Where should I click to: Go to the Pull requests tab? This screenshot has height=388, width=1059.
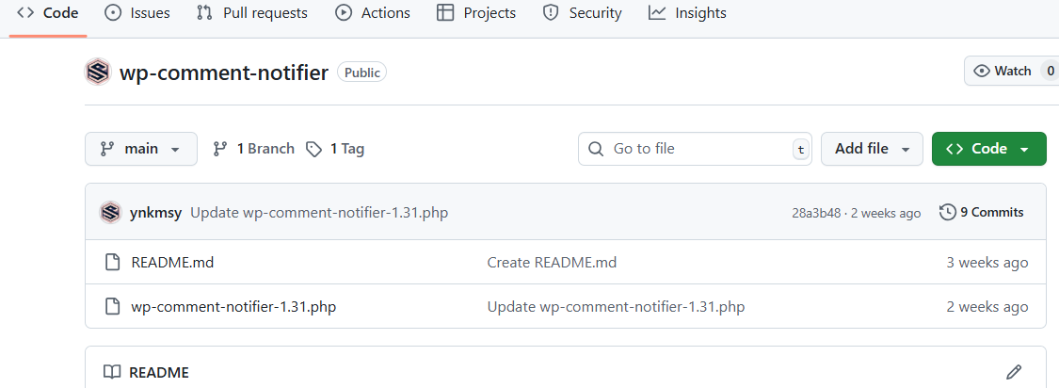252,13
